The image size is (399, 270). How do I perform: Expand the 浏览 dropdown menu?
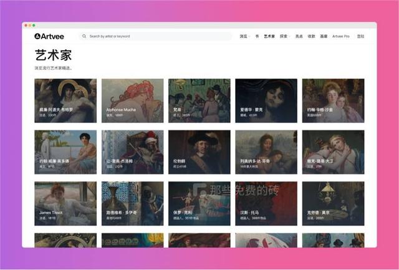click(x=244, y=36)
